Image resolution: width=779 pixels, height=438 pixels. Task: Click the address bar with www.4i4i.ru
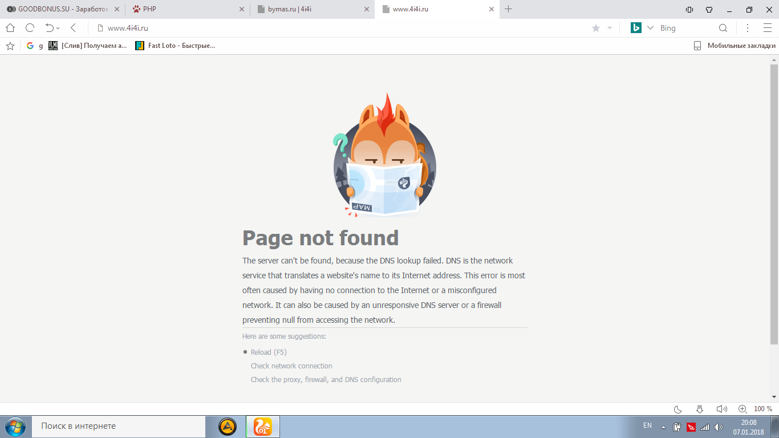342,28
